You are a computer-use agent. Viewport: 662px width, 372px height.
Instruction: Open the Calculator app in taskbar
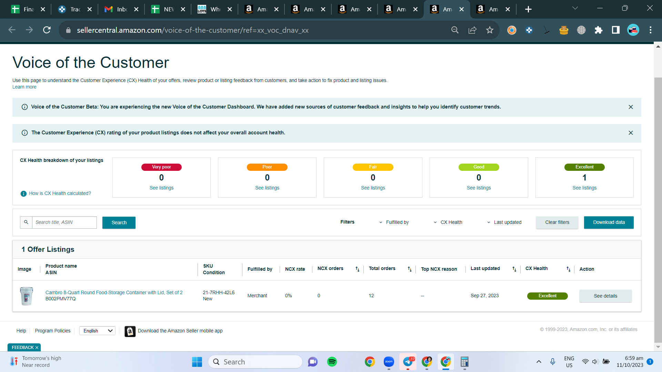pos(464,362)
